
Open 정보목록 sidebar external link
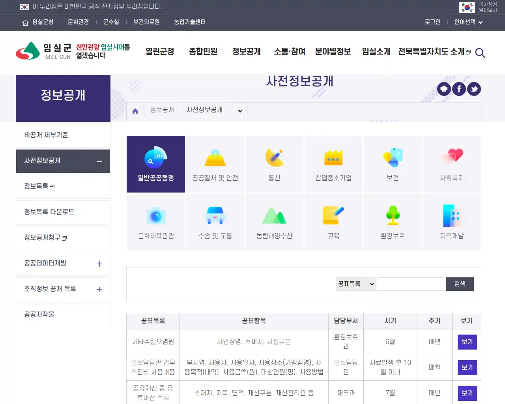[63, 187]
